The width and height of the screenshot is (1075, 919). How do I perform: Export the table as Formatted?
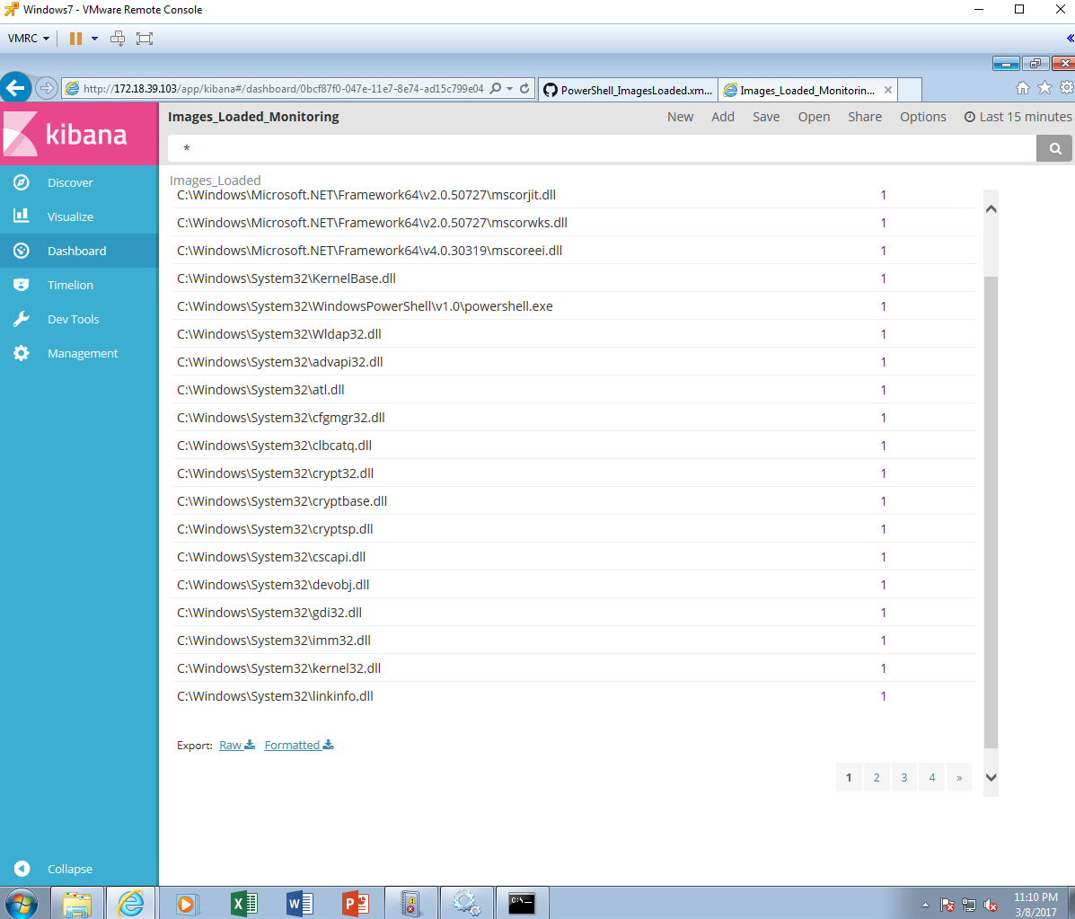tap(299, 745)
